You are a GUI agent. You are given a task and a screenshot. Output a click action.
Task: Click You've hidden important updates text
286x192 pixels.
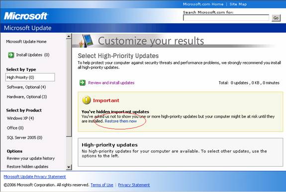(115, 112)
